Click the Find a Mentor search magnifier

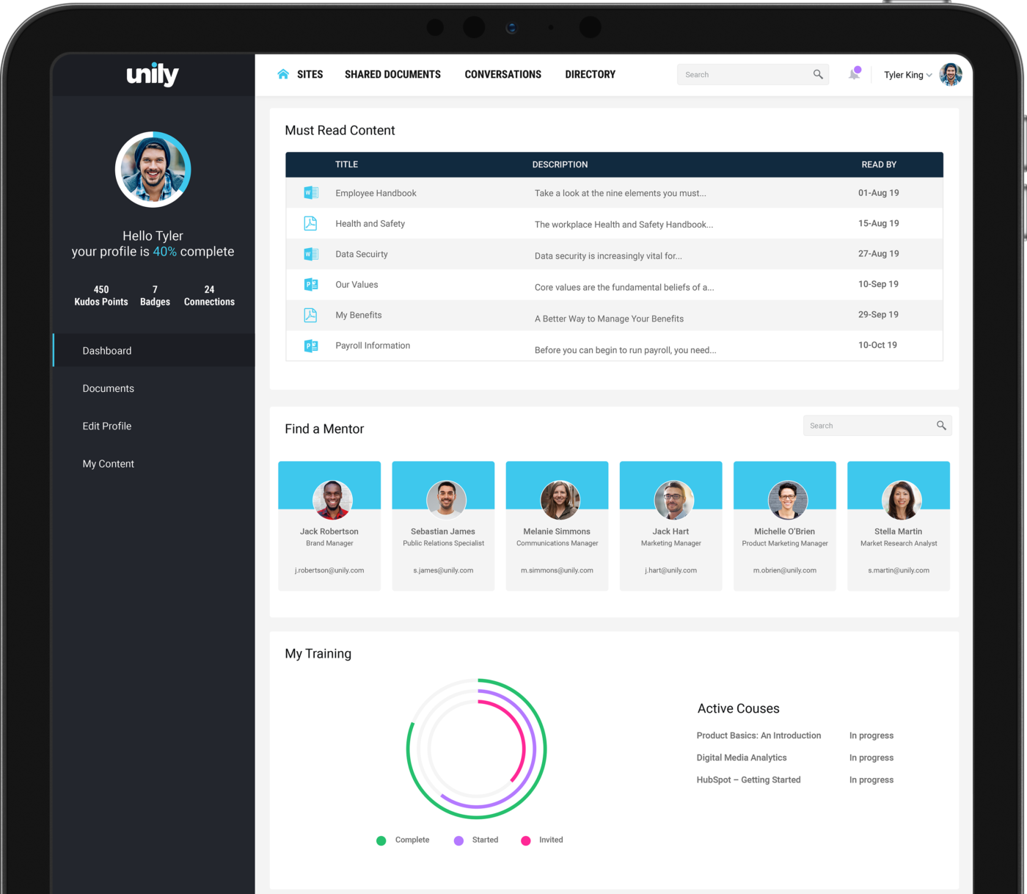941,426
